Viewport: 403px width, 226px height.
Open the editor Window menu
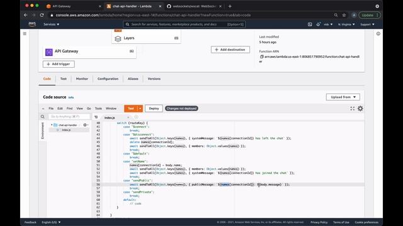point(111,109)
